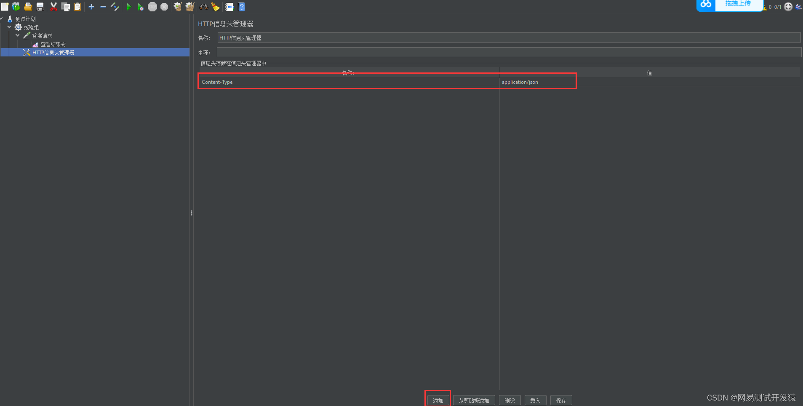Open the Function Helper list icon
The width and height of the screenshot is (803, 406).
229,7
